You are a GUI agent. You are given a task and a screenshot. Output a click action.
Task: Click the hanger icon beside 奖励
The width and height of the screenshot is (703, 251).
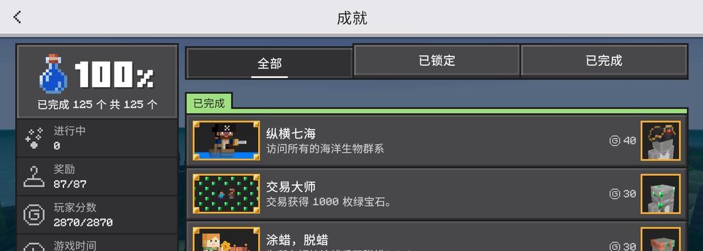[34, 177]
